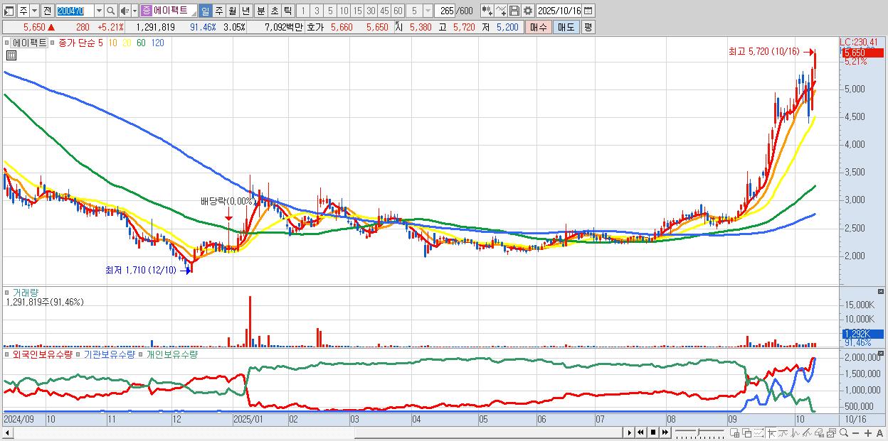
Task: Select the 틱 tick period tab
Action: click(287, 11)
